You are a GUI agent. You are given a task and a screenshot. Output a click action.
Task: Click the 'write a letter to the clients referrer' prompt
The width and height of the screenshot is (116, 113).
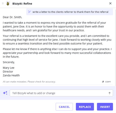point(70,12)
